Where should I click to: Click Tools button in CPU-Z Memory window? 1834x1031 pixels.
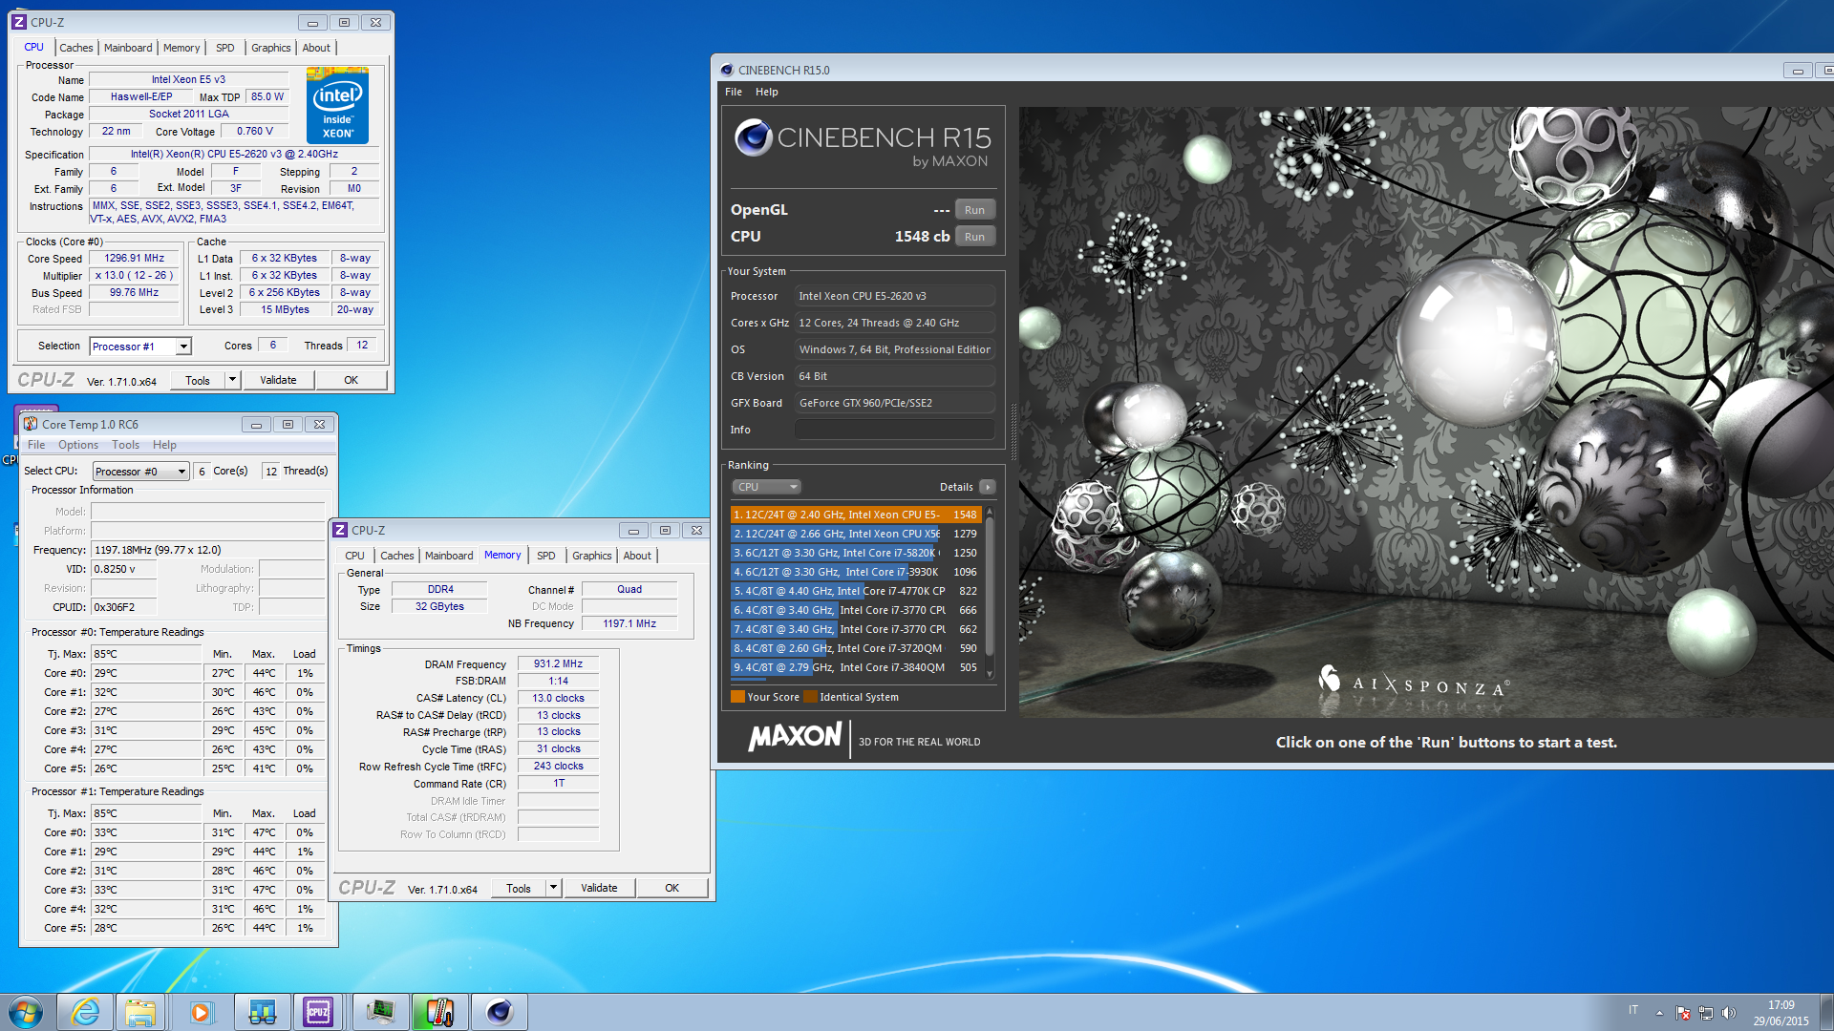[519, 888]
